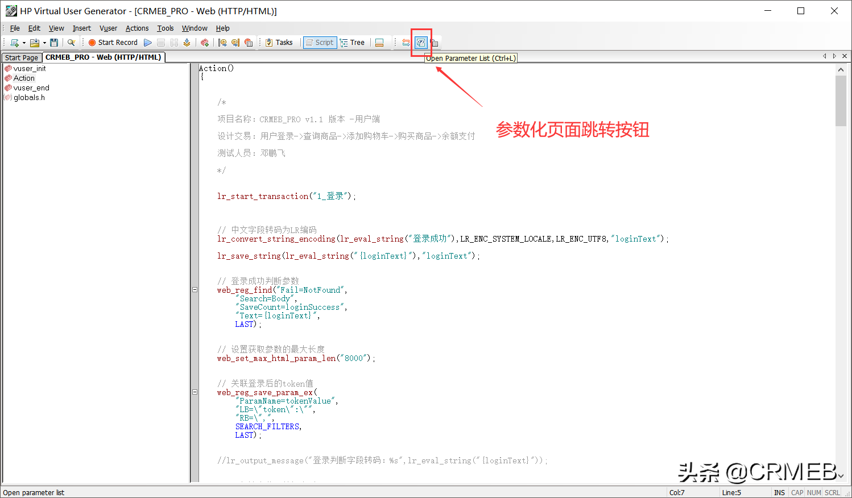Open the Insert menu
Screen dimensions: 852x498
81,28
